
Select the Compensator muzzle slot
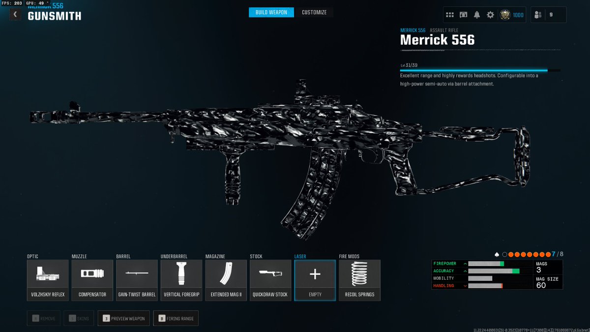(x=92, y=280)
